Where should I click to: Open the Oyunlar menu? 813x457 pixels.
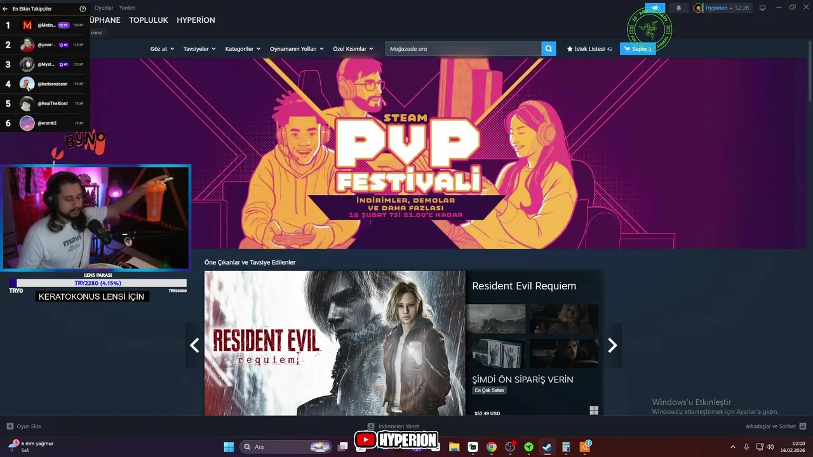click(104, 8)
